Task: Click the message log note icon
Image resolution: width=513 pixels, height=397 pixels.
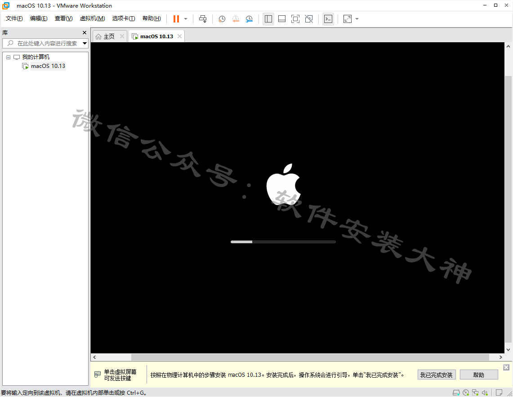Action: pos(499,393)
